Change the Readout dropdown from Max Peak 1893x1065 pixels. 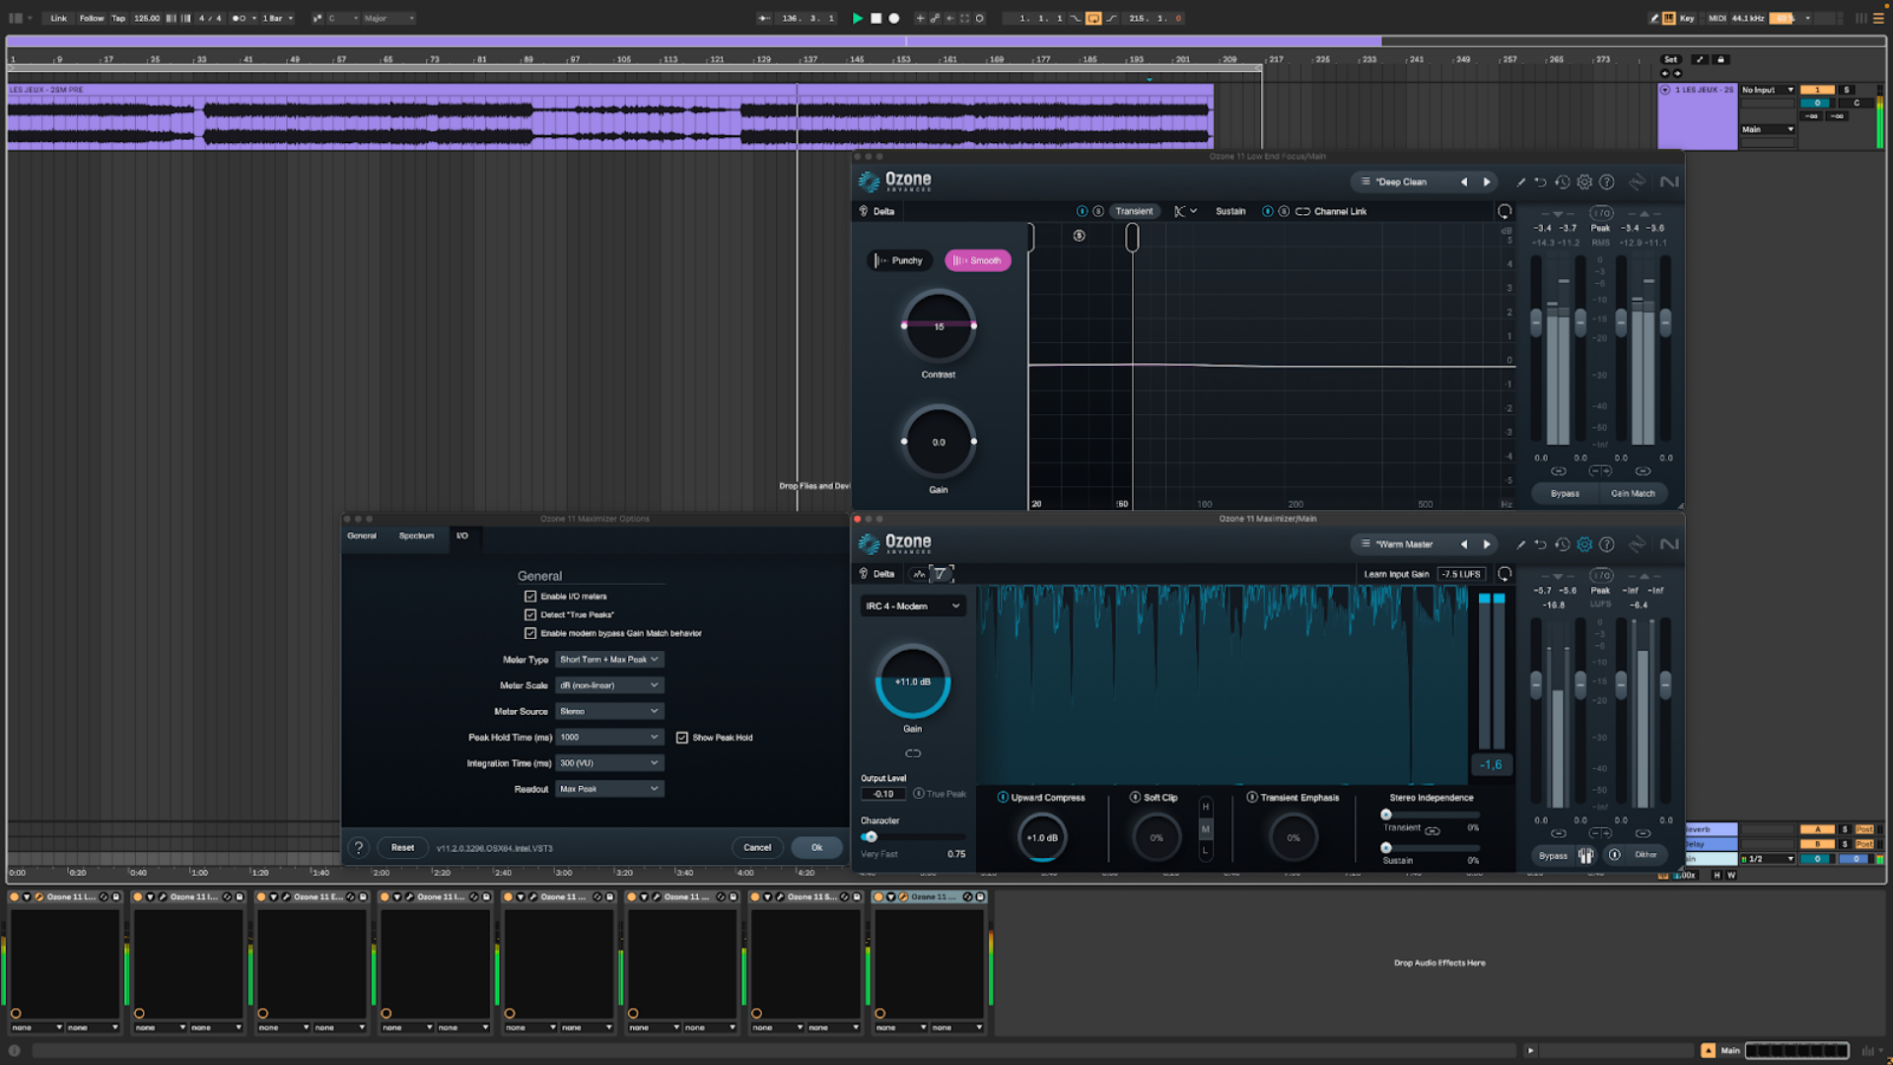coord(609,788)
